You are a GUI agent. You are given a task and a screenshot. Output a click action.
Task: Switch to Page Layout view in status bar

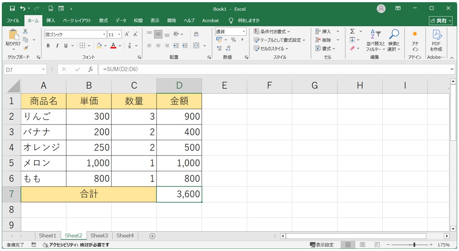[x=362, y=244]
